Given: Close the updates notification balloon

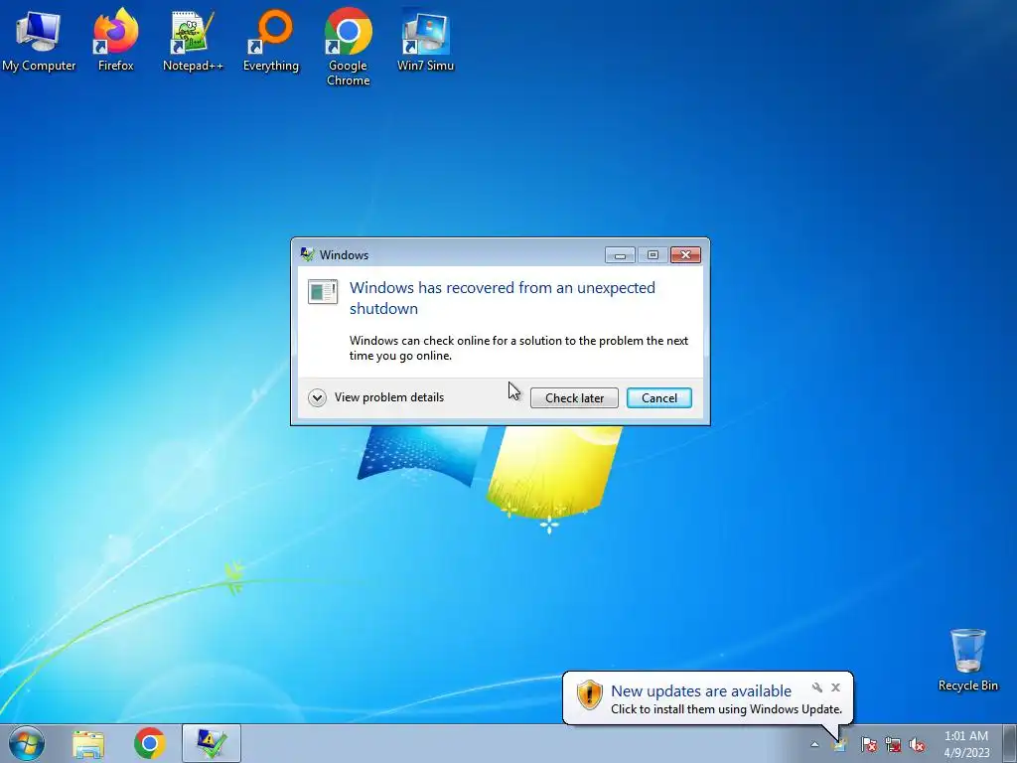Looking at the screenshot, I should click(x=835, y=687).
